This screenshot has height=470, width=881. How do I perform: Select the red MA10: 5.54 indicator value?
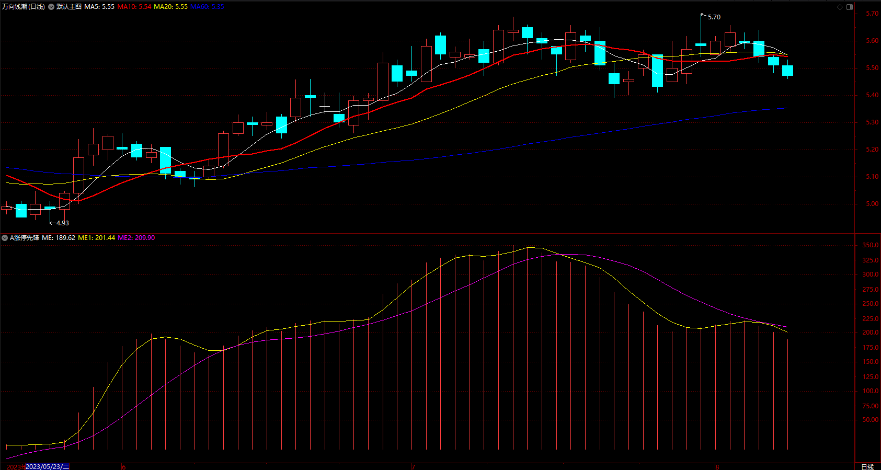coord(134,7)
